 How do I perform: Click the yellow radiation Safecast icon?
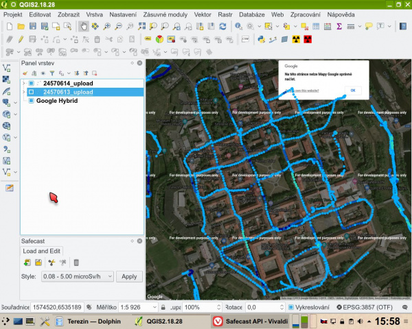296,39
